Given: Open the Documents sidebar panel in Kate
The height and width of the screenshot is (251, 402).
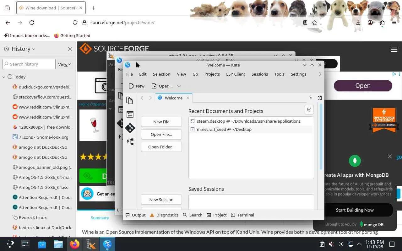Looking at the screenshot, I should pyautogui.click(x=130, y=100).
